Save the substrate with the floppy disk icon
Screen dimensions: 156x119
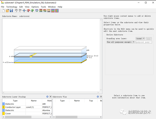click(x=11, y=11)
